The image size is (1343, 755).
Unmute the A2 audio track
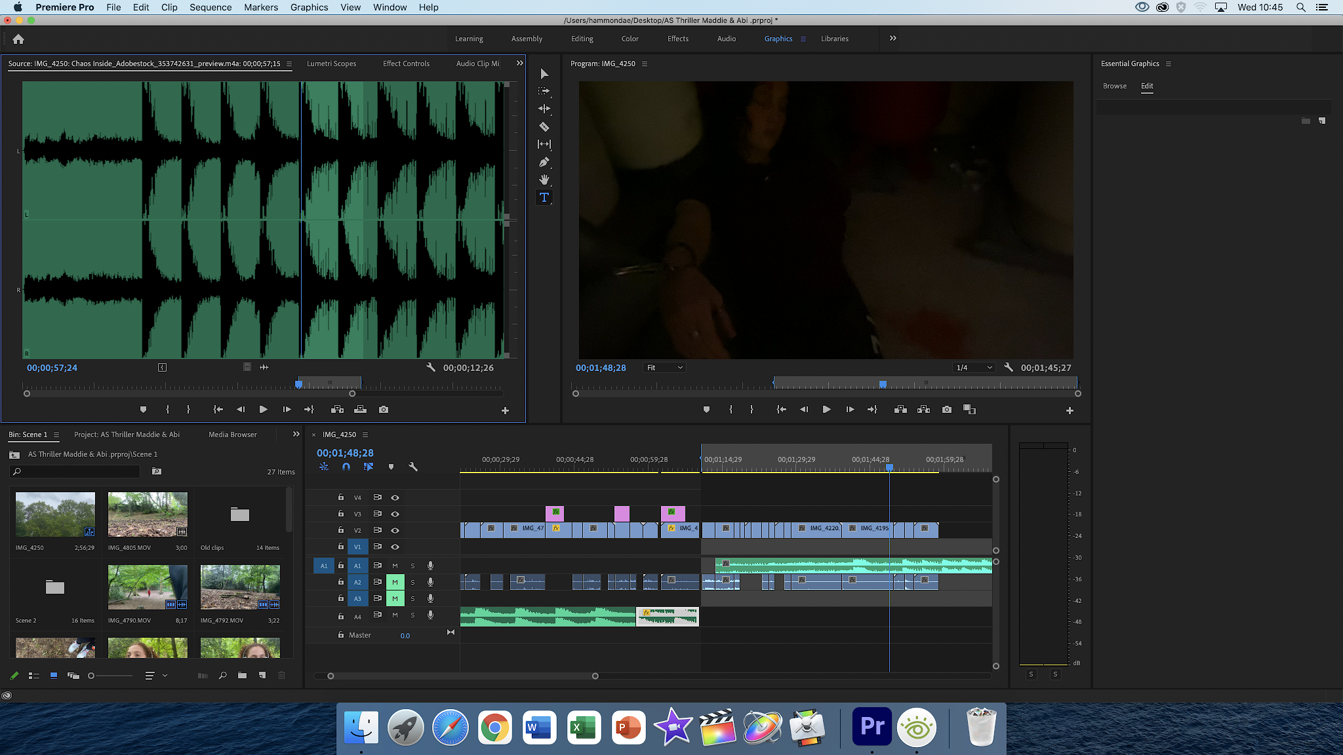pyautogui.click(x=395, y=582)
